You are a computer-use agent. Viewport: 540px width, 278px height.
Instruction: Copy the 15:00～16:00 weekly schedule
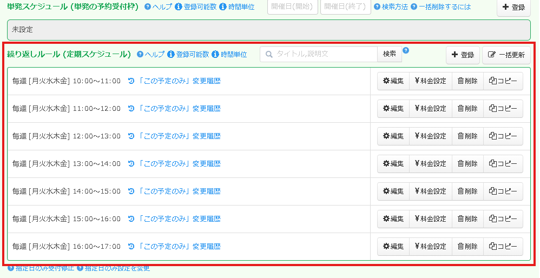[503, 219]
